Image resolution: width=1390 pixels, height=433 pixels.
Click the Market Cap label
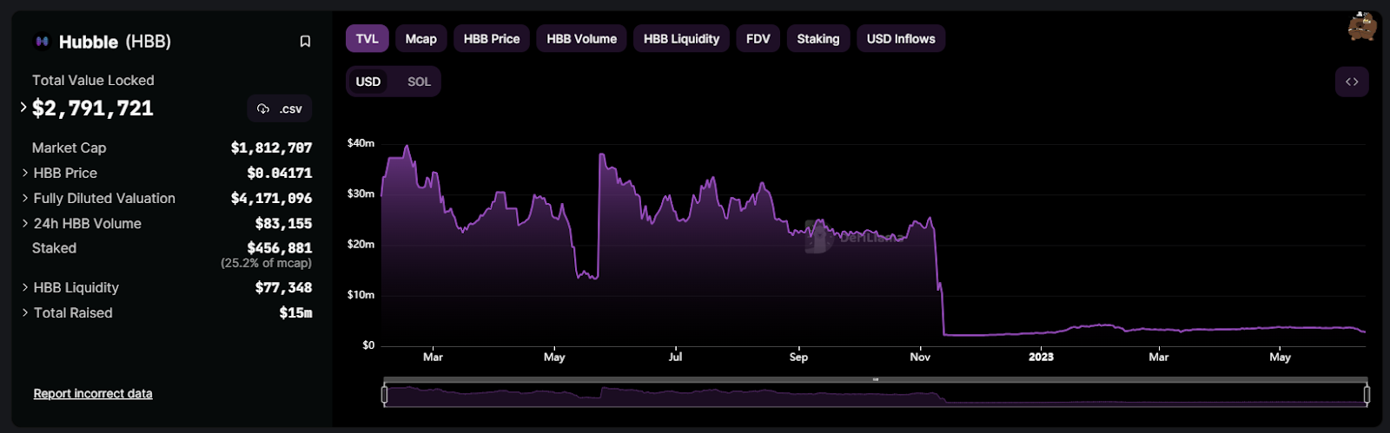(69, 148)
